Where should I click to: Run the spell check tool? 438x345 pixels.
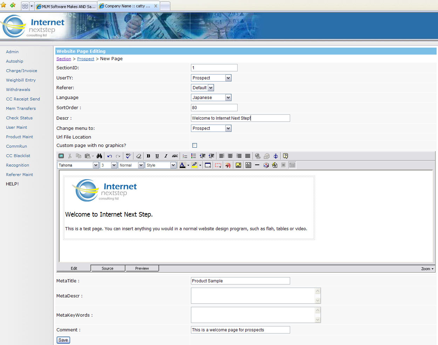[128, 156]
